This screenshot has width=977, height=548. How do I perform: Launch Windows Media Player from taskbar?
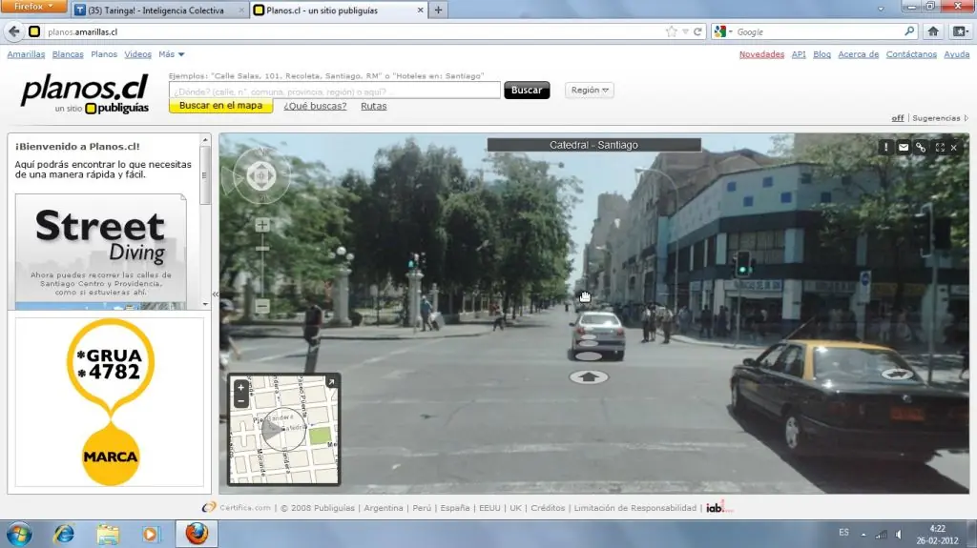(x=150, y=534)
